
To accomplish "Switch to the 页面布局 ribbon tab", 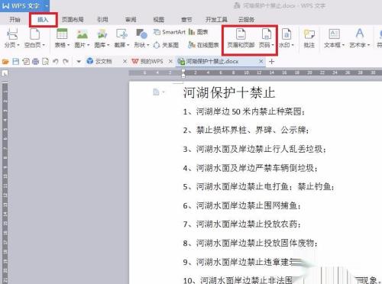I will click(x=73, y=20).
